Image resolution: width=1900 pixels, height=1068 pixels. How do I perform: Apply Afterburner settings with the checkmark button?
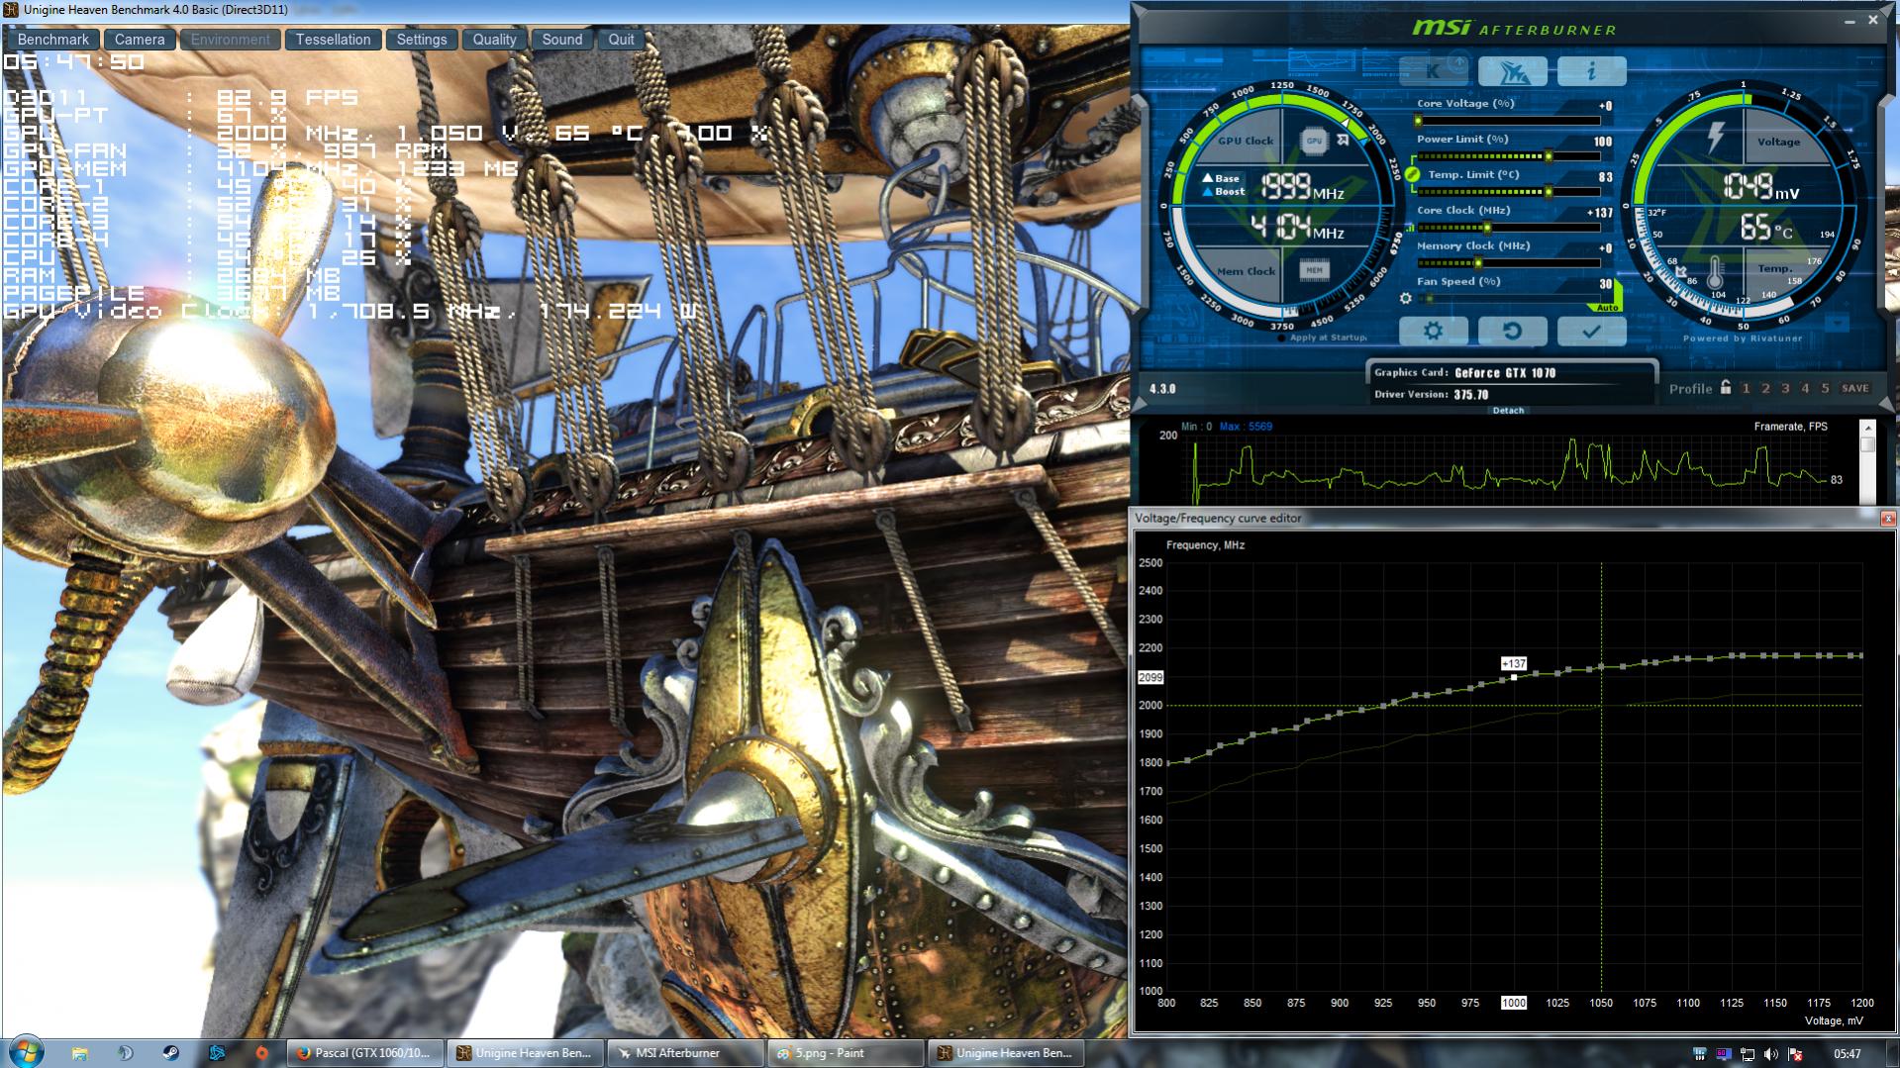click(1591, 331)
